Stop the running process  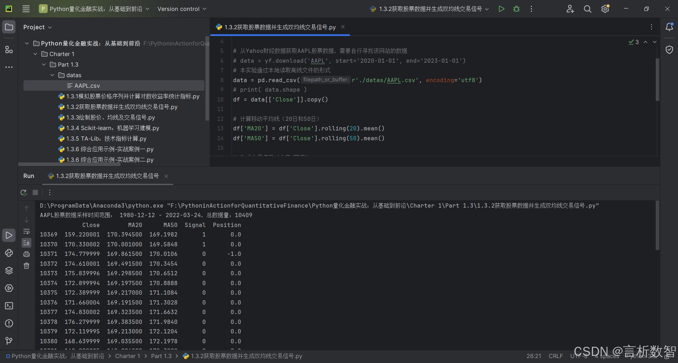[x=35, y=192]
